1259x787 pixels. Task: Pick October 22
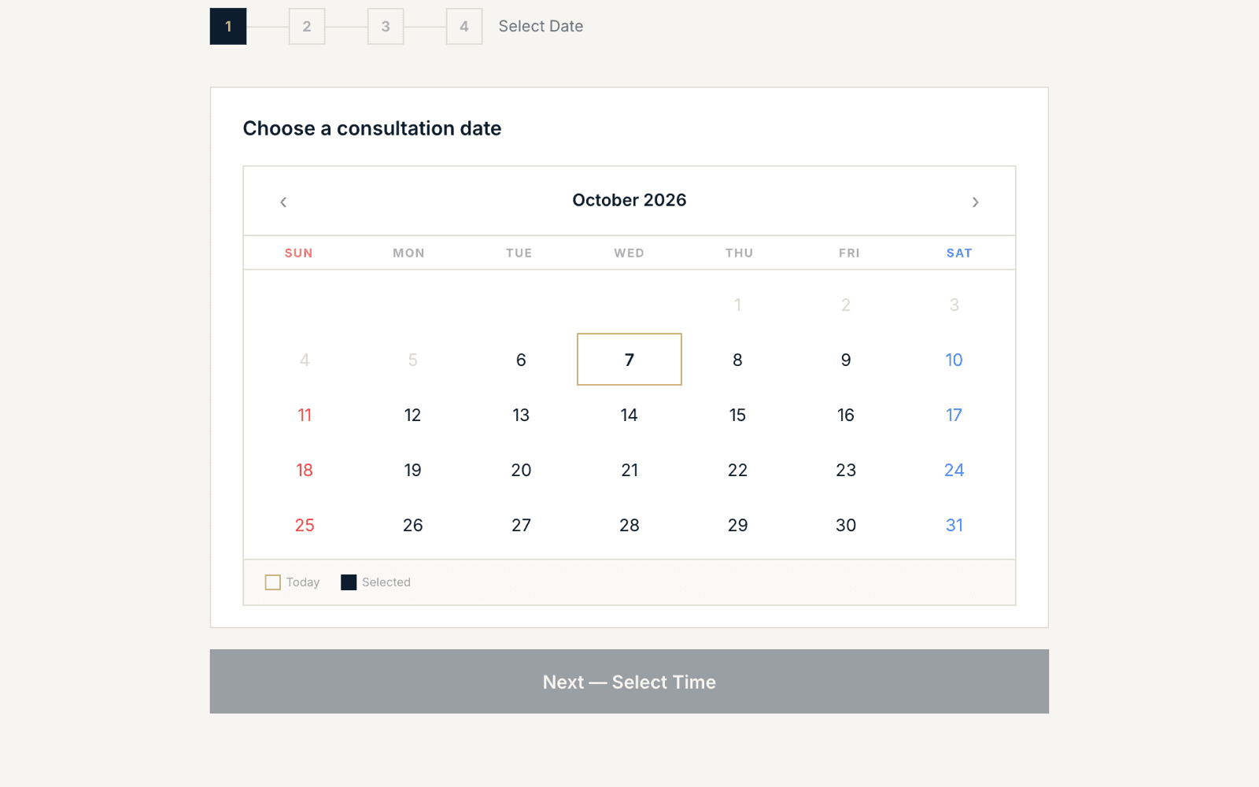tap(737, 470)
